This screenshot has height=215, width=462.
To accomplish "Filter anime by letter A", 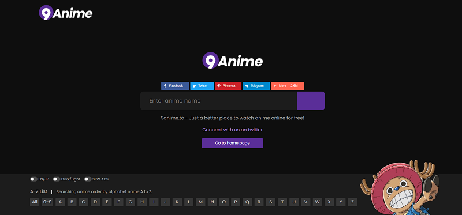I will click(x=61, y=202).
